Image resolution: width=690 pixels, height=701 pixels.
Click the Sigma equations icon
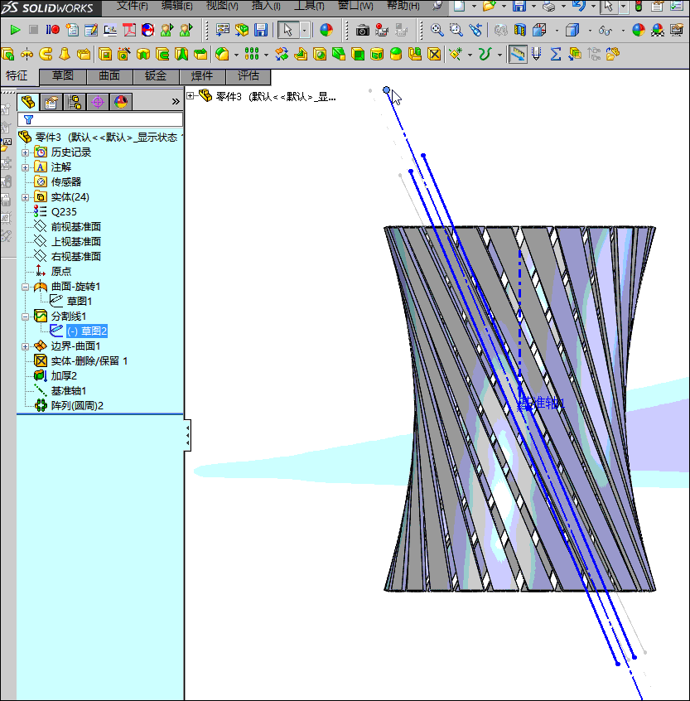(x=556, y=54)
